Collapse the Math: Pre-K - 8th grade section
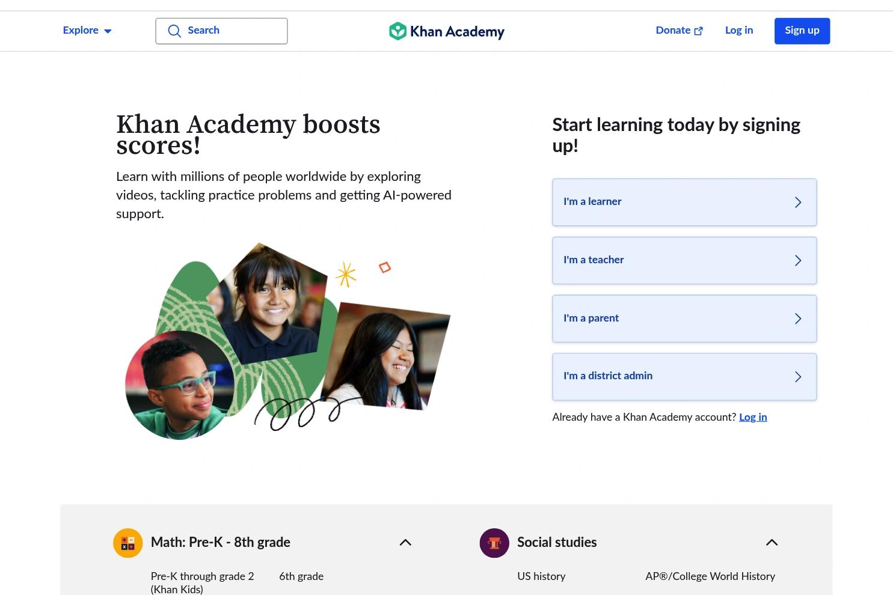This screenshot has width=893, height=595. pyautogui.click(x=405, y=543)
